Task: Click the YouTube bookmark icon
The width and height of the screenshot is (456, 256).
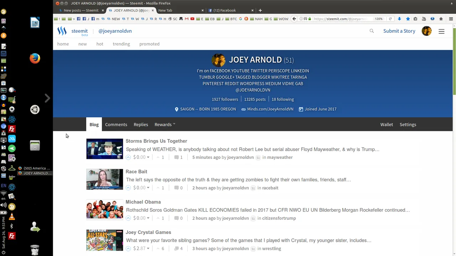Action: pos(192,19)
